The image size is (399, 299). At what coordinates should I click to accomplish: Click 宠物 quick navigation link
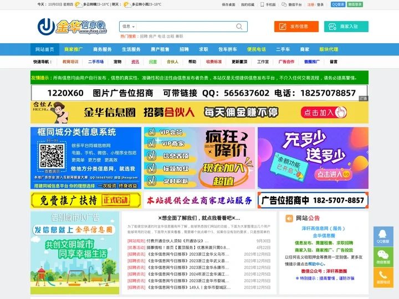tap(117, 62)
